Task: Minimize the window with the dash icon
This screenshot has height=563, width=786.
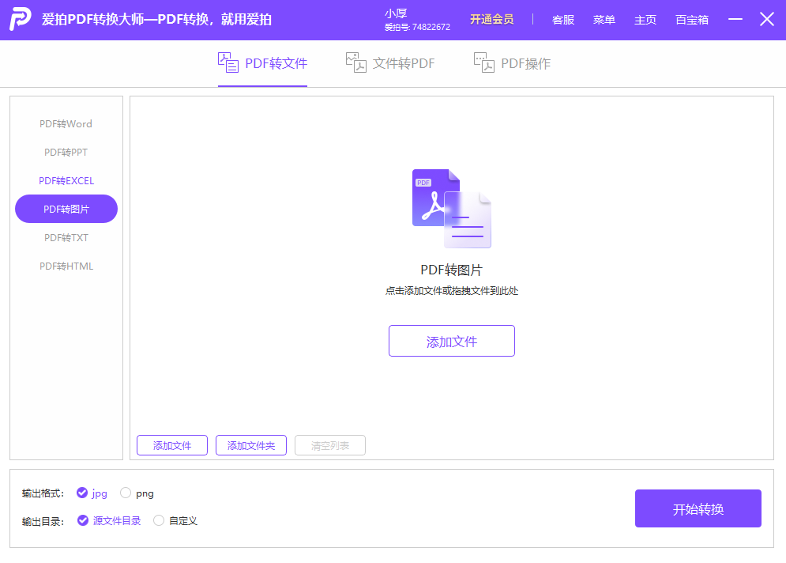Action: click(x=735, y=19)
